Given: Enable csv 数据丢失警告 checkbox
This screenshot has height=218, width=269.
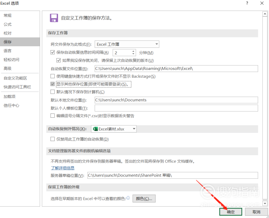Looking at the screenshot, I should (x=52, y=115).
